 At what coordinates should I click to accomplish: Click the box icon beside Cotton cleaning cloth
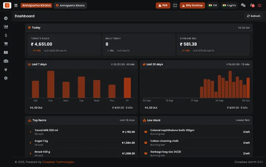tap(146, 143)
